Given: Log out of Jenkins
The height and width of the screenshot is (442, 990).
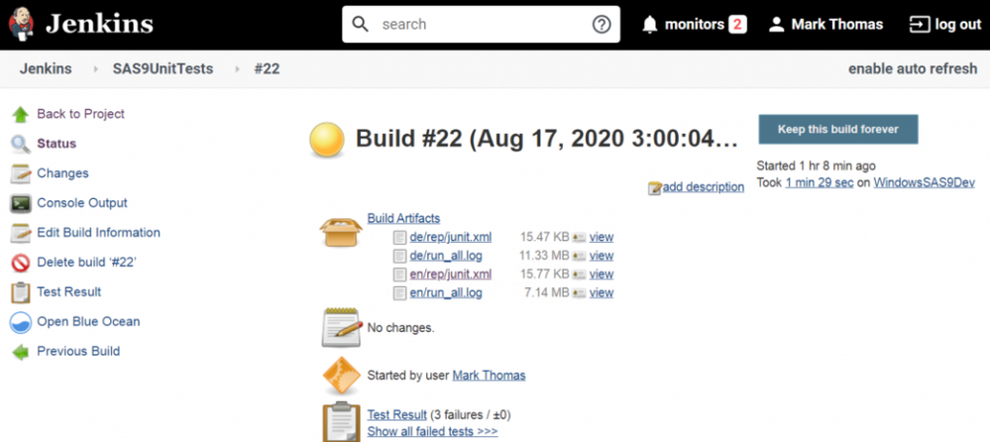Looking at the screenshot, I should [945, 25].
